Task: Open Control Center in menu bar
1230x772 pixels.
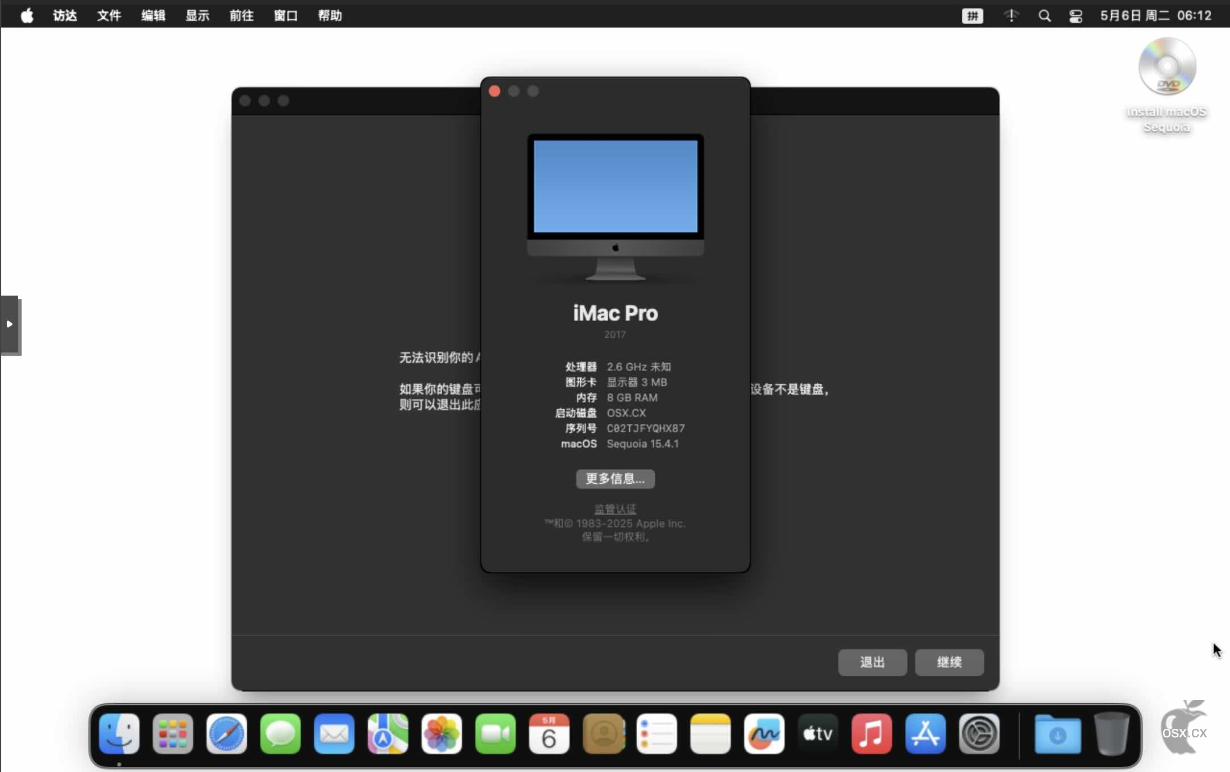Action: (x=1076, y=16)
